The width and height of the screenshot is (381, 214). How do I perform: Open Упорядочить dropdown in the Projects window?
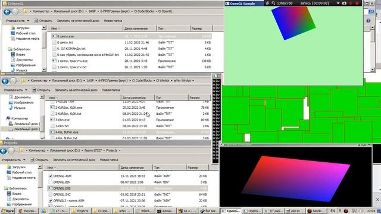pos(13,160)
